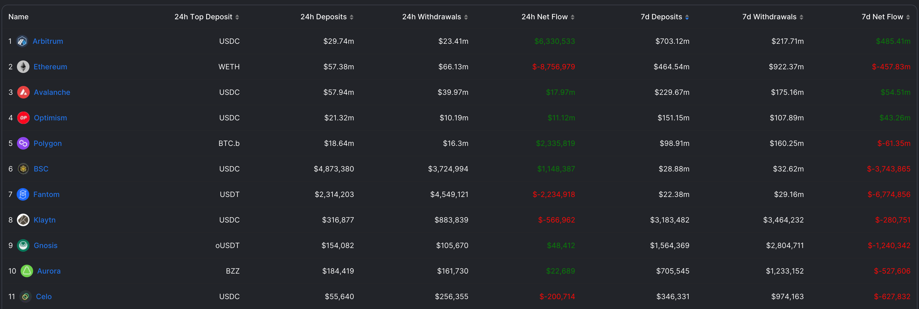Open the Avalanche chain page link
The image size is (919, 309).
52,92
